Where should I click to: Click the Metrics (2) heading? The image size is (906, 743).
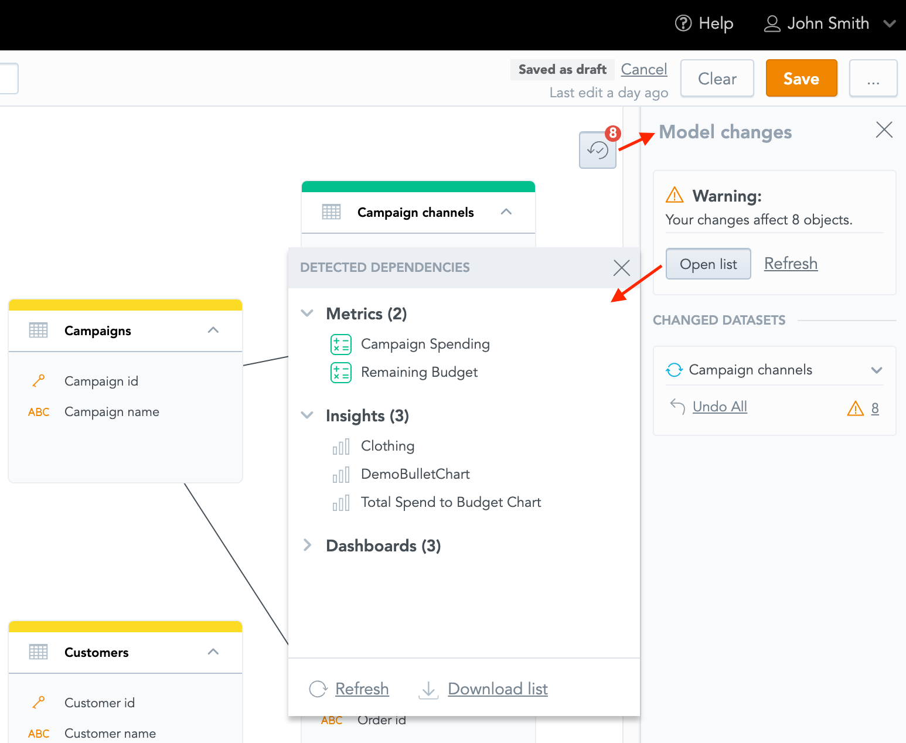(366, 313)
